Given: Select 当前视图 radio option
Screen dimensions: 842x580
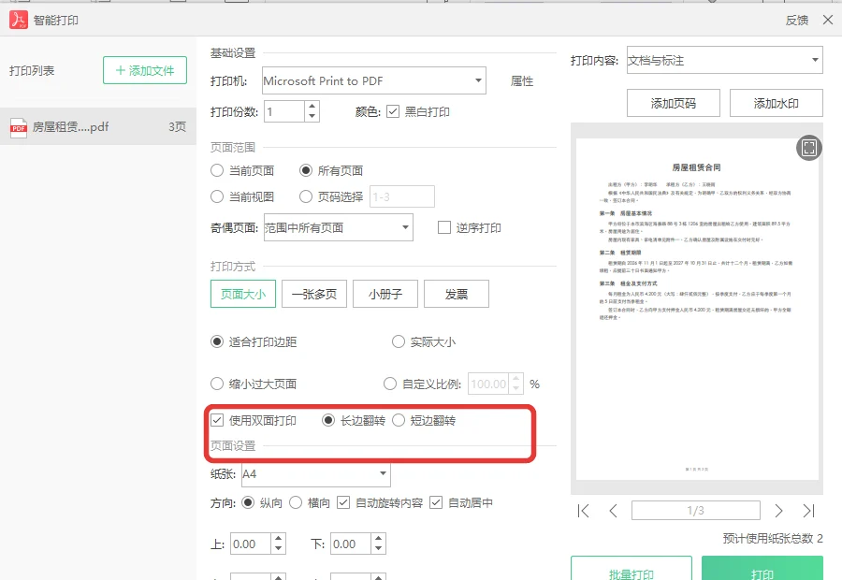Looking at the screenshot, I should [217, 196].
